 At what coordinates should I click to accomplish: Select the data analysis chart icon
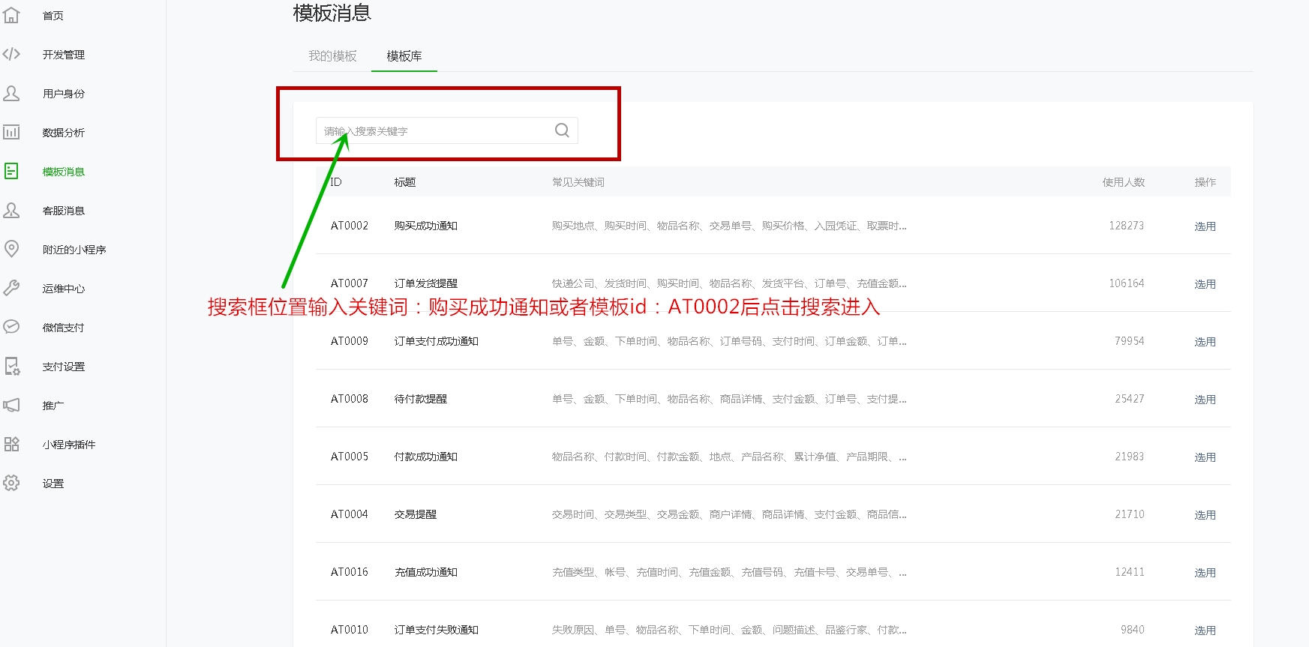pyautogui.click(x=11, y=132)
